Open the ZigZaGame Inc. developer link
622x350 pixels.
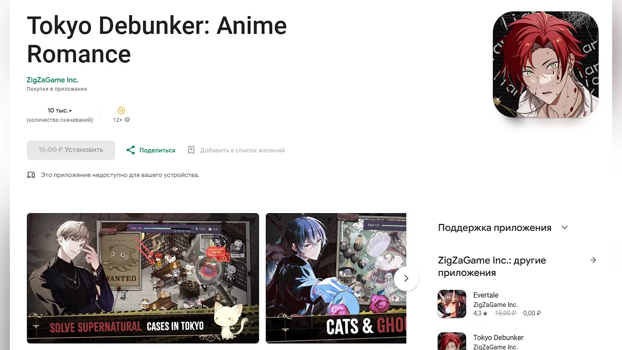pos(52,80)
